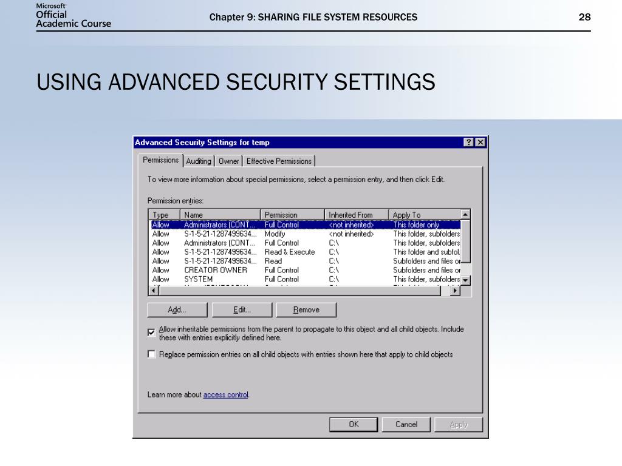Sort by the Inherited From column header
Image resolution: width=622 pixels, height=466 pixels.
click(x=357, y=215)
